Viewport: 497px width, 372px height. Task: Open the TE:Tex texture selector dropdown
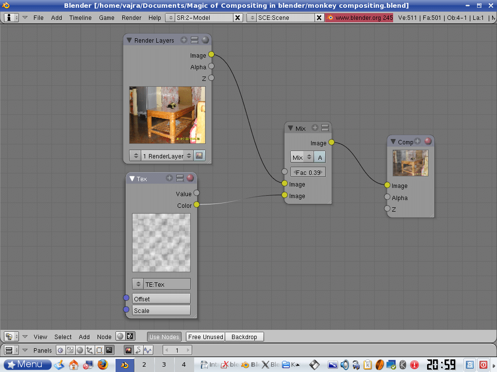pos(161,284)
